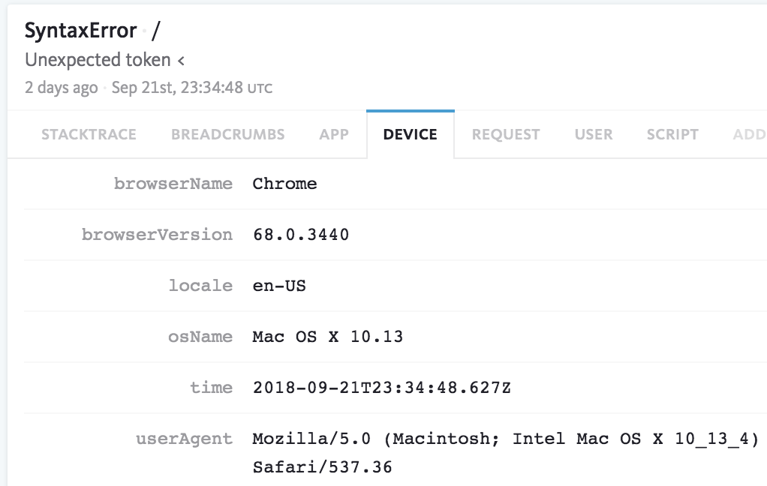
Task: Click the en-US locale value
Action: coord(279,286)
